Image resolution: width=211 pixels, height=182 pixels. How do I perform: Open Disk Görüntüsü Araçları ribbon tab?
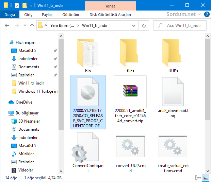[110, 15]
